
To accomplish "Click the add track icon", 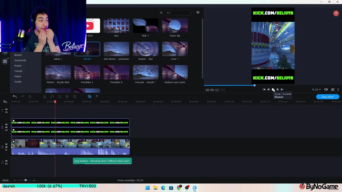I will (5, 102).
